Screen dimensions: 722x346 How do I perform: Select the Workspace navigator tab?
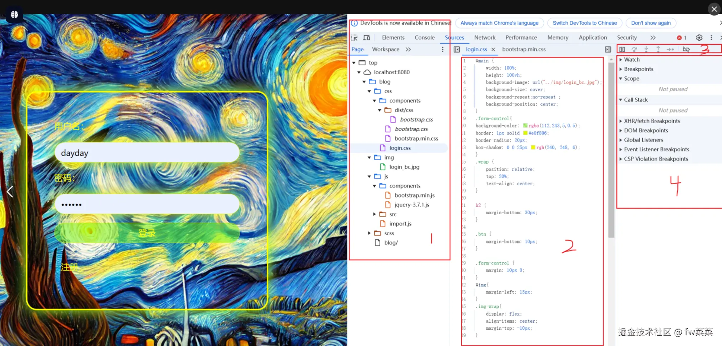click(386, 49)
